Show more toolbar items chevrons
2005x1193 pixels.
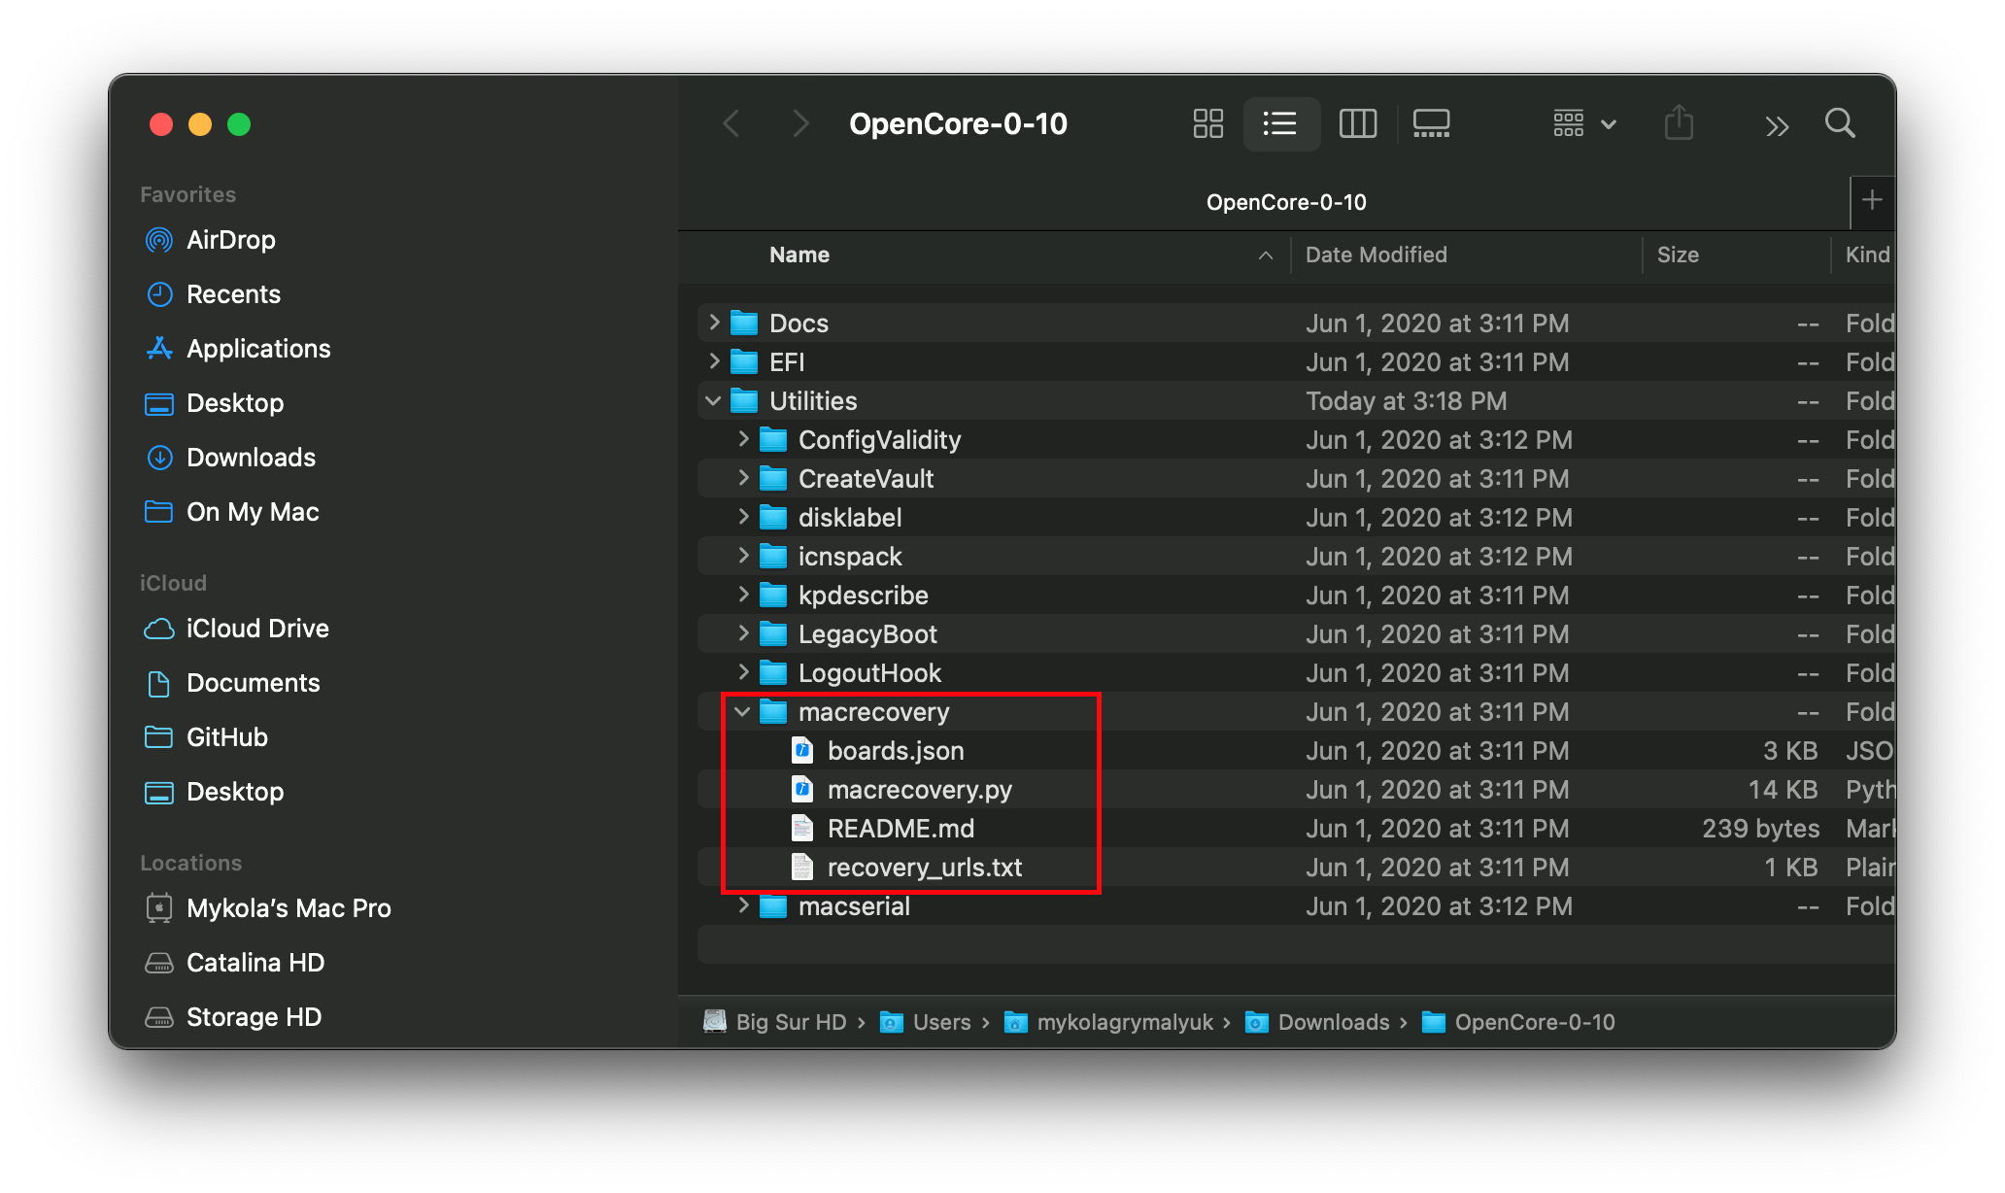click(x=1777, y=125)
